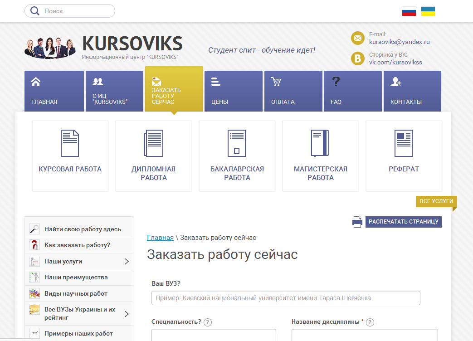Click the Ваш ВУЗ? input field
473x341 pixels.
(x=286, y=298)
